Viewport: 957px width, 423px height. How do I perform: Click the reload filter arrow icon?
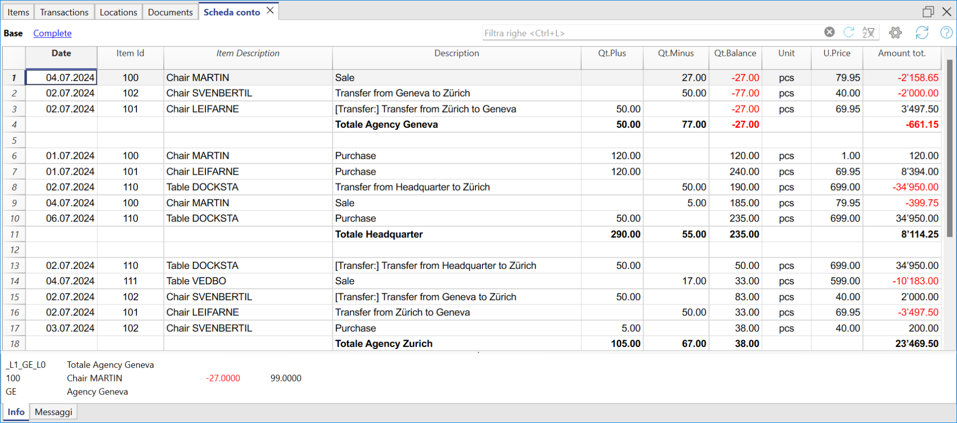click(849, 32)
